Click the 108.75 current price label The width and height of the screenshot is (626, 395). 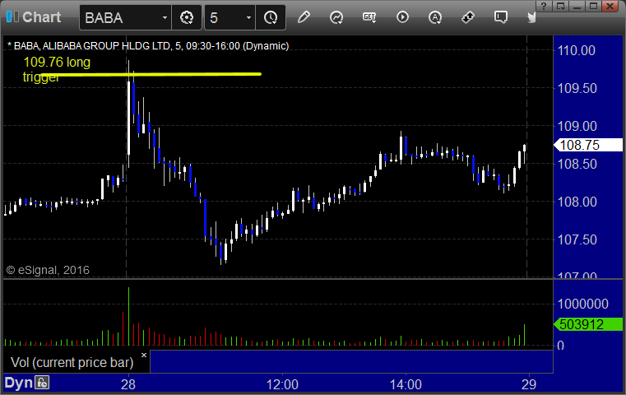(x=588, y=145)
